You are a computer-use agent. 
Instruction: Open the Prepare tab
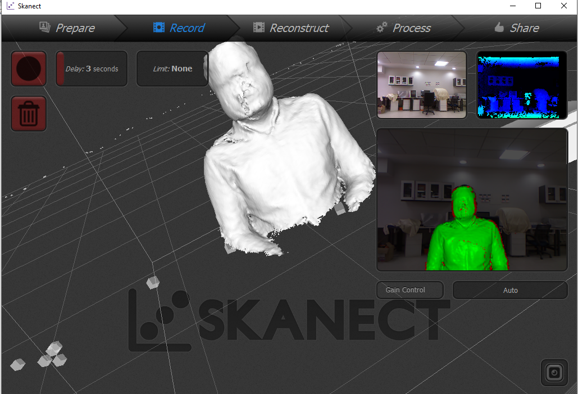coord(66,28)
